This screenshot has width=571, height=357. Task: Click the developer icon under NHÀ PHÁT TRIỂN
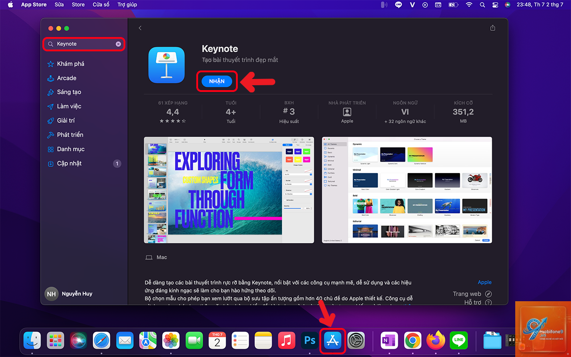pos(347,112)
